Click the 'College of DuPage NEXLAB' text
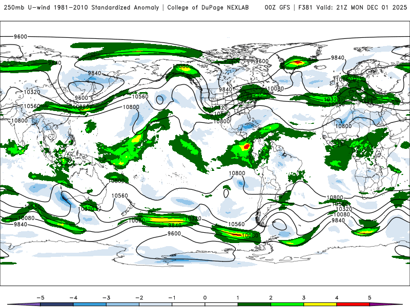This screenshot has height=307, width=410. click(208, 7)
